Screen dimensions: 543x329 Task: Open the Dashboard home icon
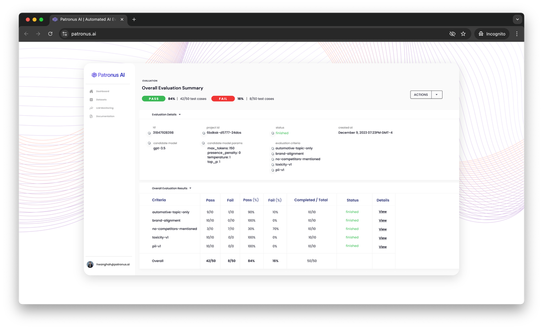91,91
